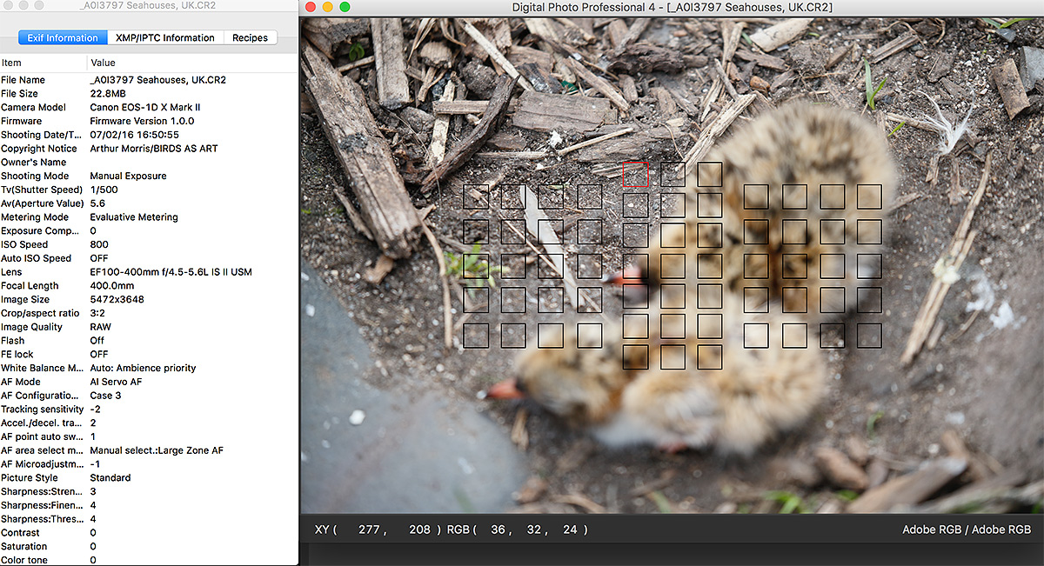The height and width of the screenshot is (566, 1044).
Task: Click the RGB pixel value readout
Action: (518, 529)
